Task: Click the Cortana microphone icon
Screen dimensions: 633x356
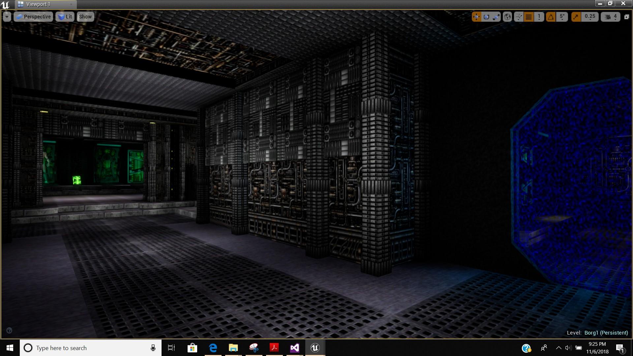Action: [153, 348]
